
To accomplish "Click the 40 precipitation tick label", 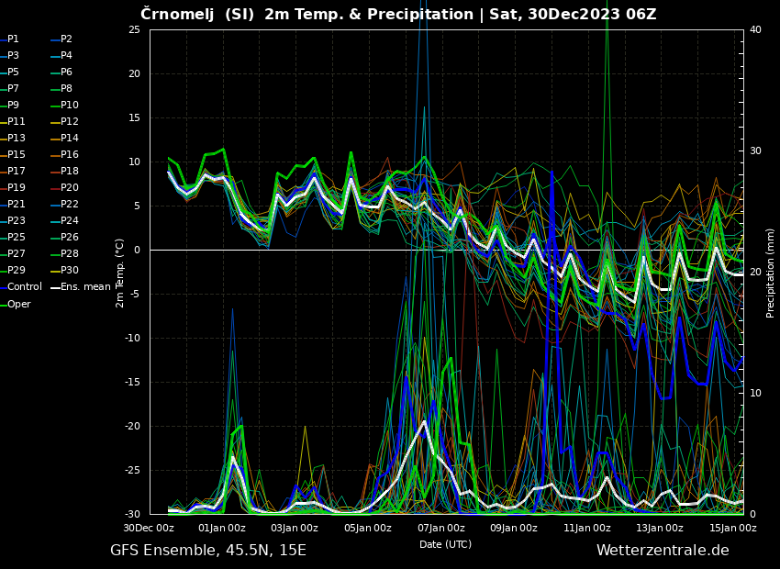I will pyautogui.click(x=755, y=30).
